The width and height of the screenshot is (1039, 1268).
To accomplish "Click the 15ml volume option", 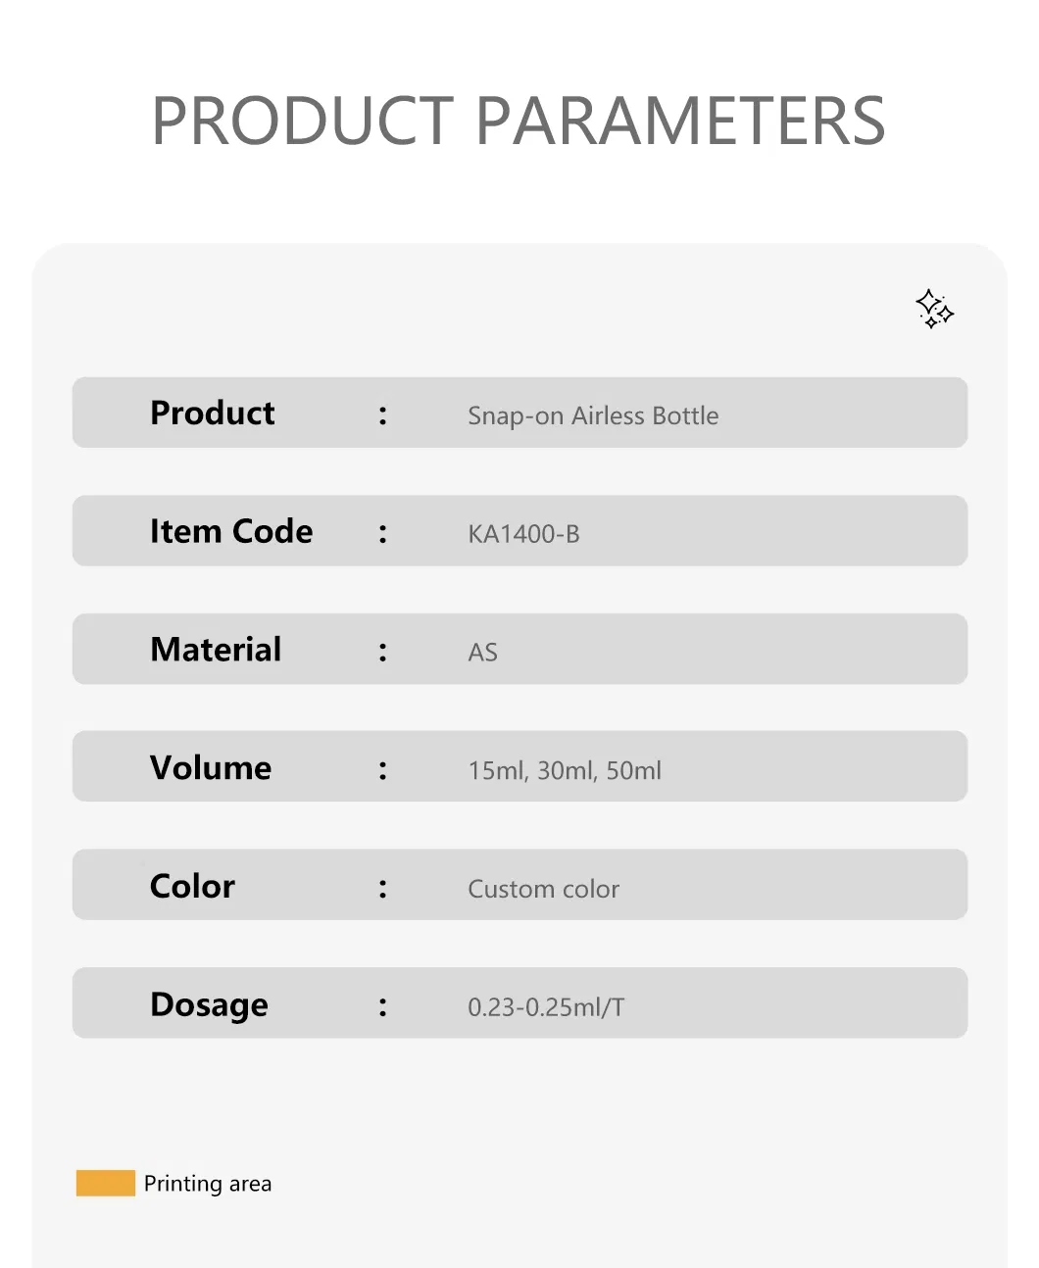I will [497, 771].
